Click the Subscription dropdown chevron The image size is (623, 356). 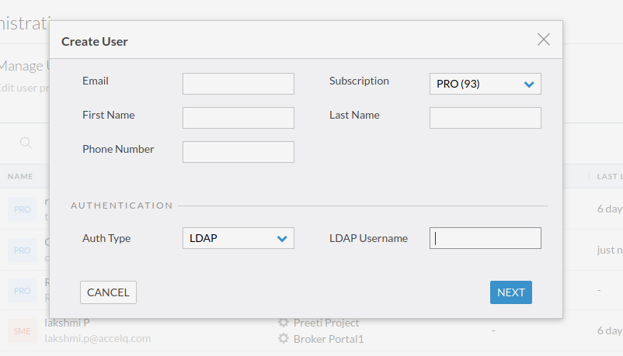(529, 84)
